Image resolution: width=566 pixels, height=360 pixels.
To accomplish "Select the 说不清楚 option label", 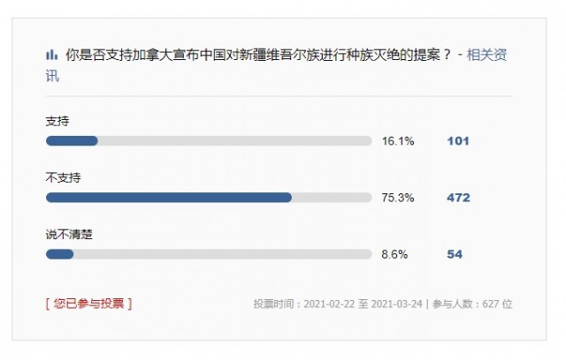I will point(69,235).
